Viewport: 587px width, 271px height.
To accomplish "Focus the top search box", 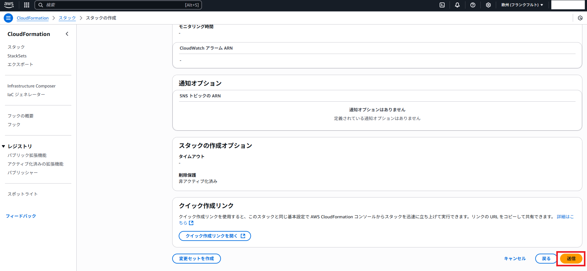I will coord(118,5).
